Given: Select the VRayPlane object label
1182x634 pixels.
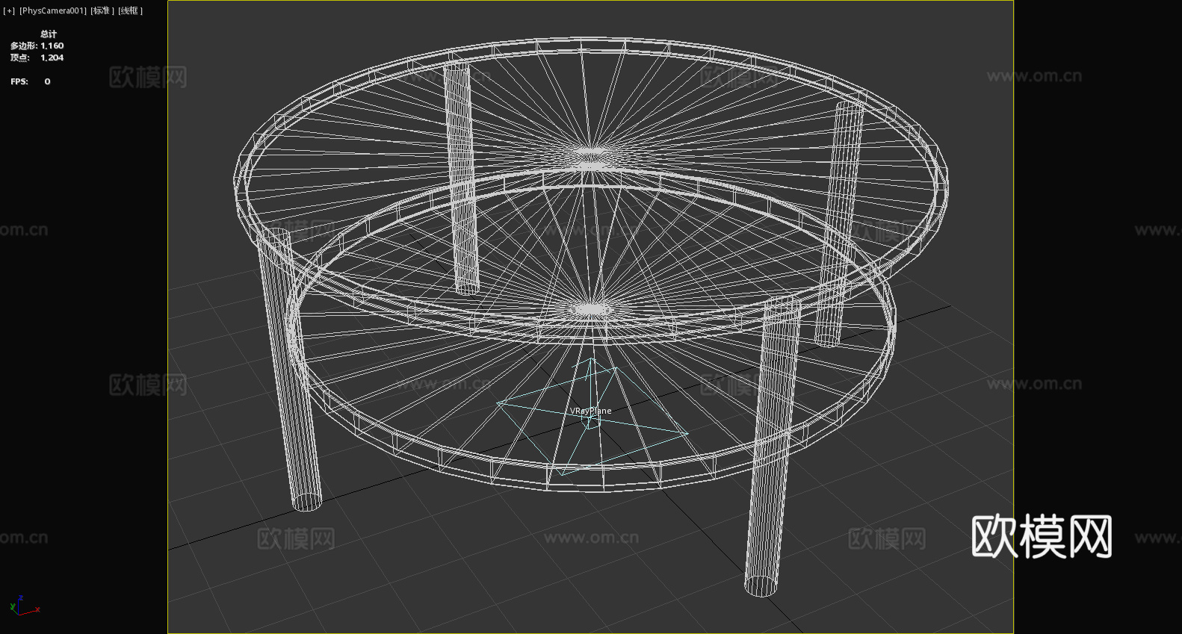Looking at the screenshot, I should (x=591, y=411).
